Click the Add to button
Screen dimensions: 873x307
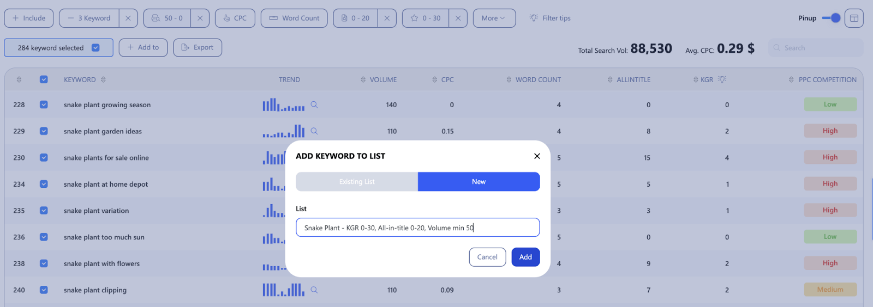tap(143, 47)
